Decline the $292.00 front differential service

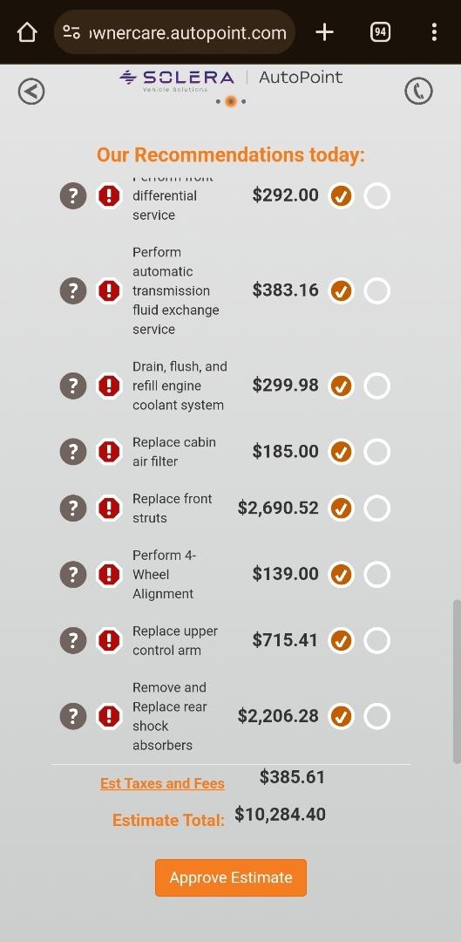pos(377,196)
